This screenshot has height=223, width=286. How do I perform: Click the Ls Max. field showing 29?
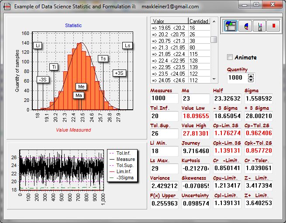[x=164, y=168]
